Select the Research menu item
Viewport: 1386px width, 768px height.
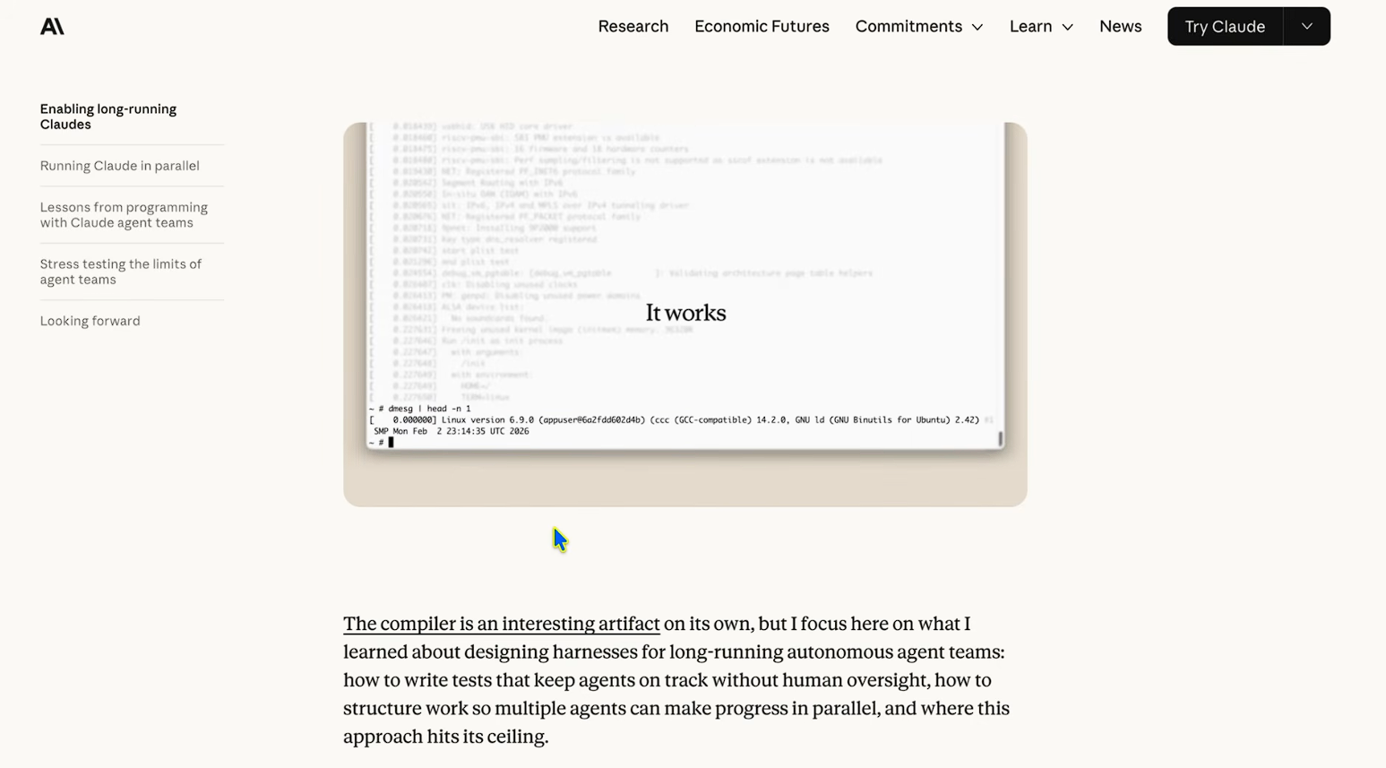[x=633, y=26]
